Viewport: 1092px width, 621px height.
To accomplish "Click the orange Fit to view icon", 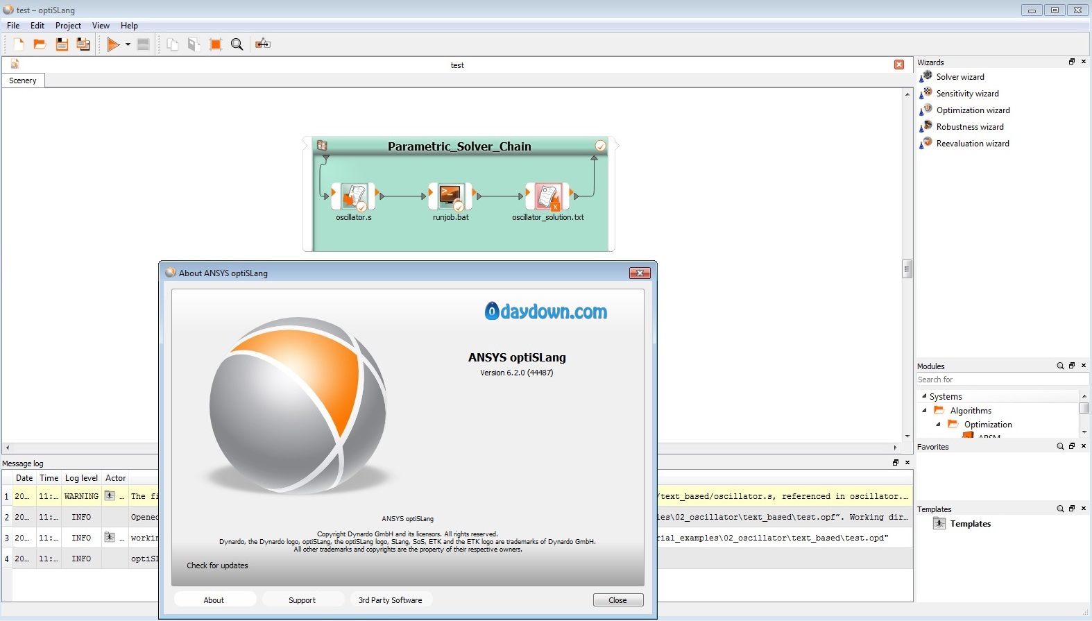I will (x=216, y=44).
